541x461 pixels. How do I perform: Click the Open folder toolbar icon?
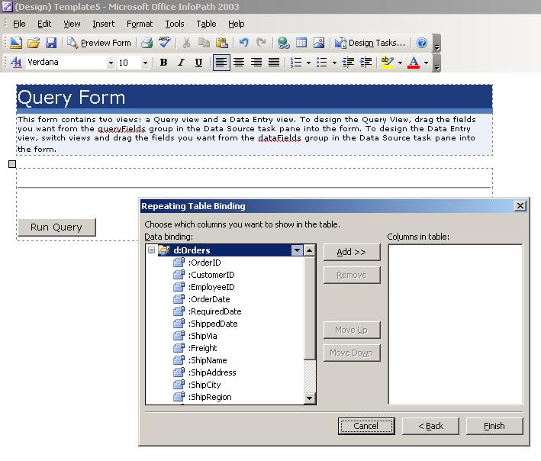(x=34, y=43)
